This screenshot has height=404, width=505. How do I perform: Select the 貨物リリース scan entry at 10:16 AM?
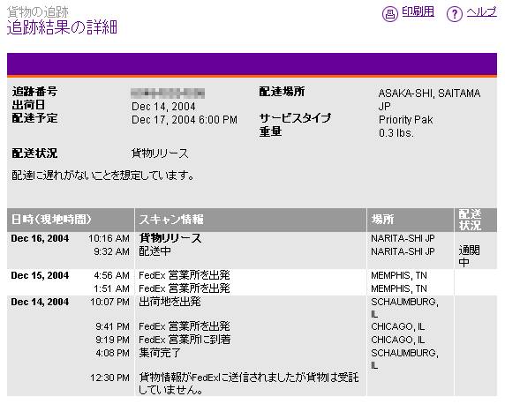click(170, 238)
